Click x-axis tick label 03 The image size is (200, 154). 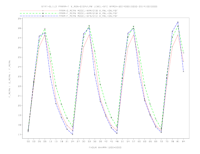click(34, 141)
